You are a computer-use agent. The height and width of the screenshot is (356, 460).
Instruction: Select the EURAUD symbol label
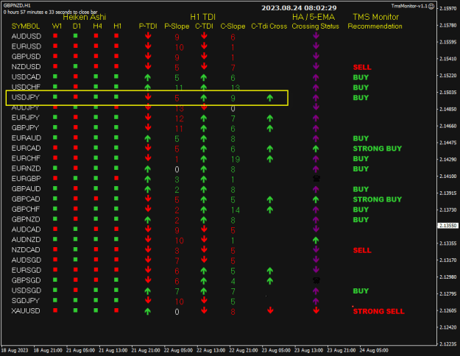26,138
